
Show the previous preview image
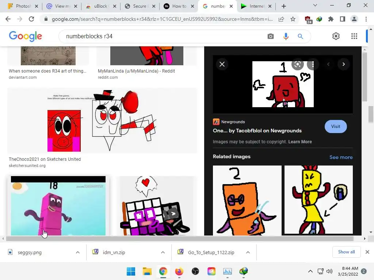328,64
